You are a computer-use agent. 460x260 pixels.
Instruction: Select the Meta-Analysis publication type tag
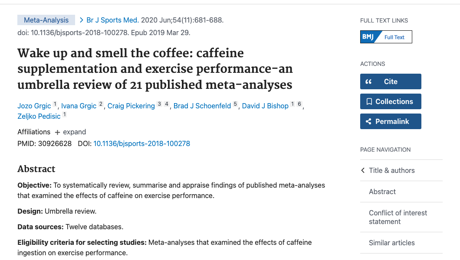[46, 19]
